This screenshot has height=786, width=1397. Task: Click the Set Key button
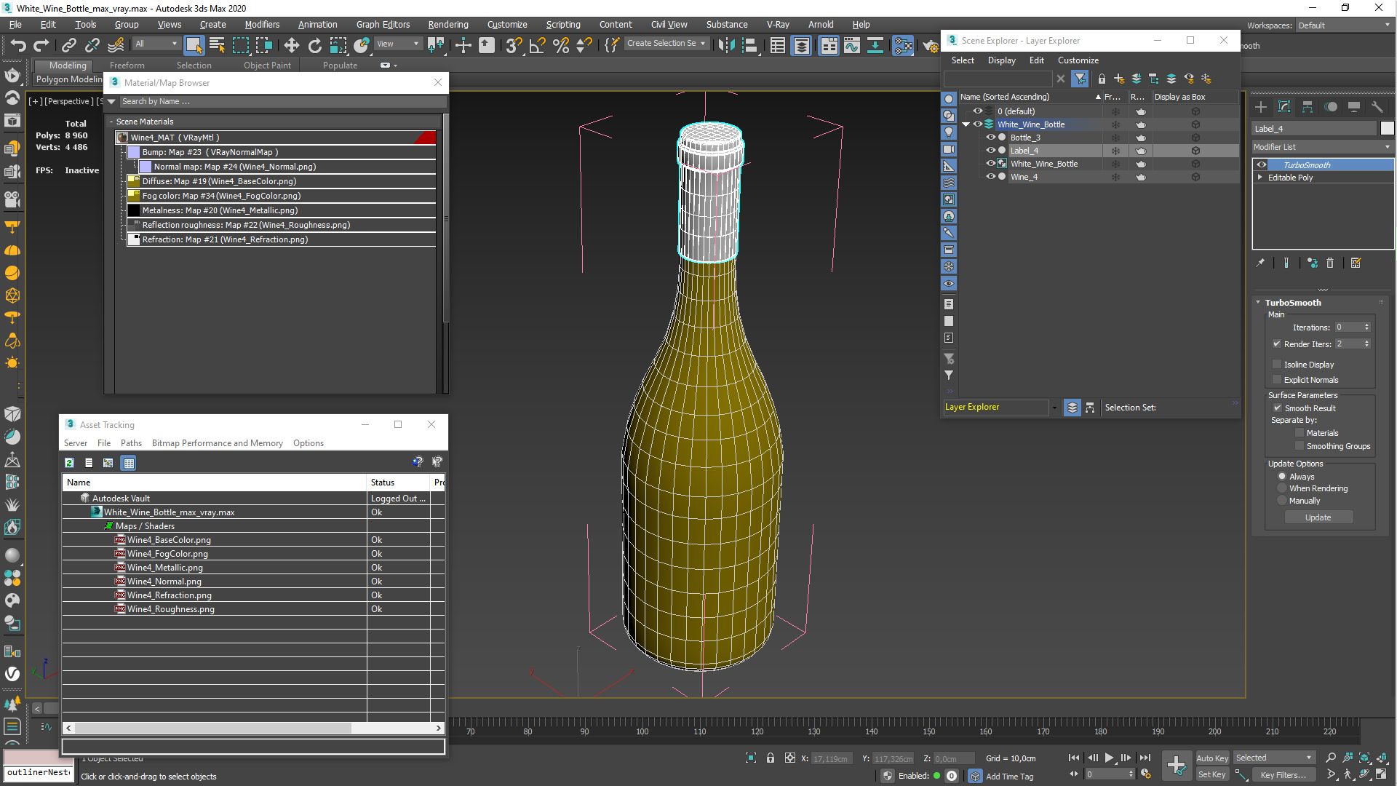point(1212,775)
